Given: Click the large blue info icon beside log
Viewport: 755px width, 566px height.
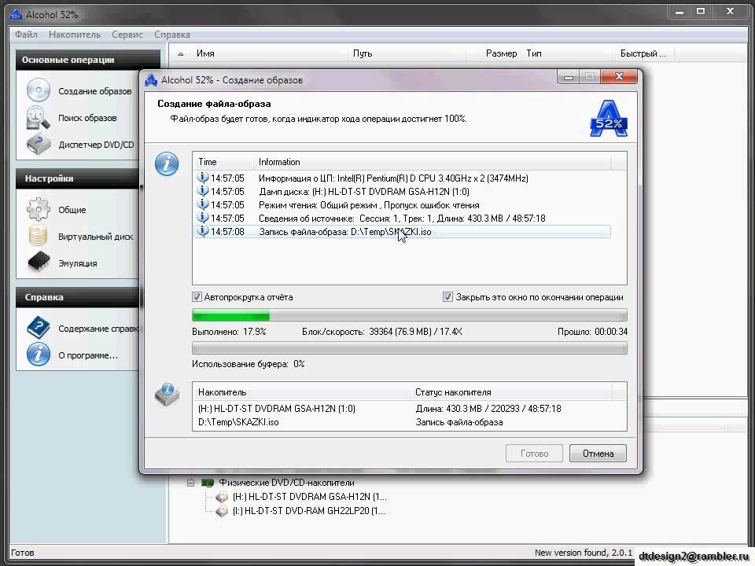Looking at the screenshot, I should pos(167,164).
